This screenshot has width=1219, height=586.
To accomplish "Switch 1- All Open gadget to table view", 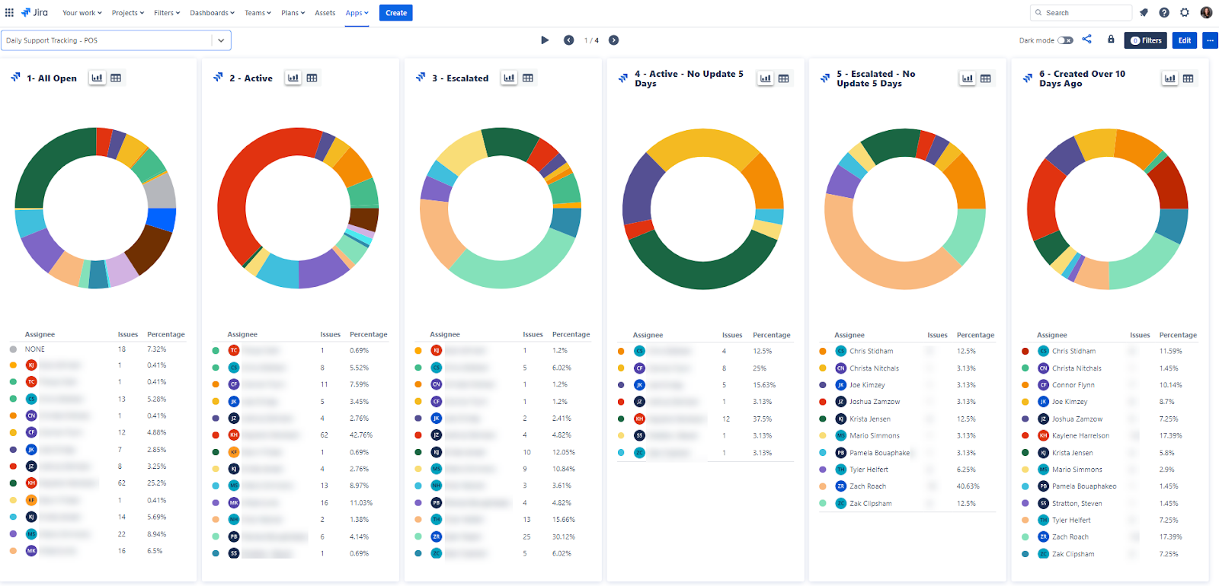I will point(116,78).
